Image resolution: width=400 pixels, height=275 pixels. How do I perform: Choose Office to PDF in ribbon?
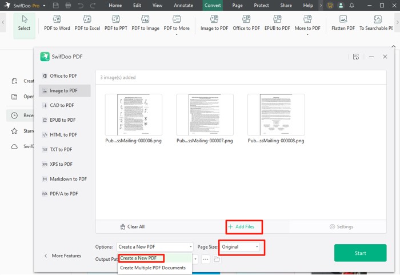[246, 23]
